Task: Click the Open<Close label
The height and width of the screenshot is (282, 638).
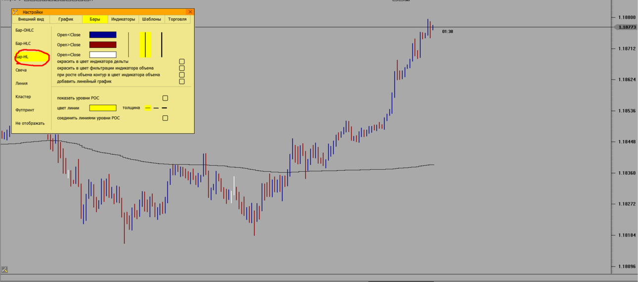Action: coord(69,35)
